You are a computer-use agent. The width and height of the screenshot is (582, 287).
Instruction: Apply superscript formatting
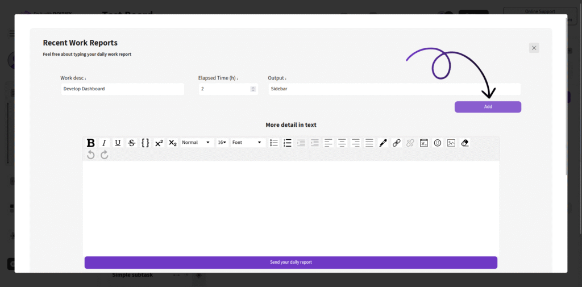click(x=159, y=143)
